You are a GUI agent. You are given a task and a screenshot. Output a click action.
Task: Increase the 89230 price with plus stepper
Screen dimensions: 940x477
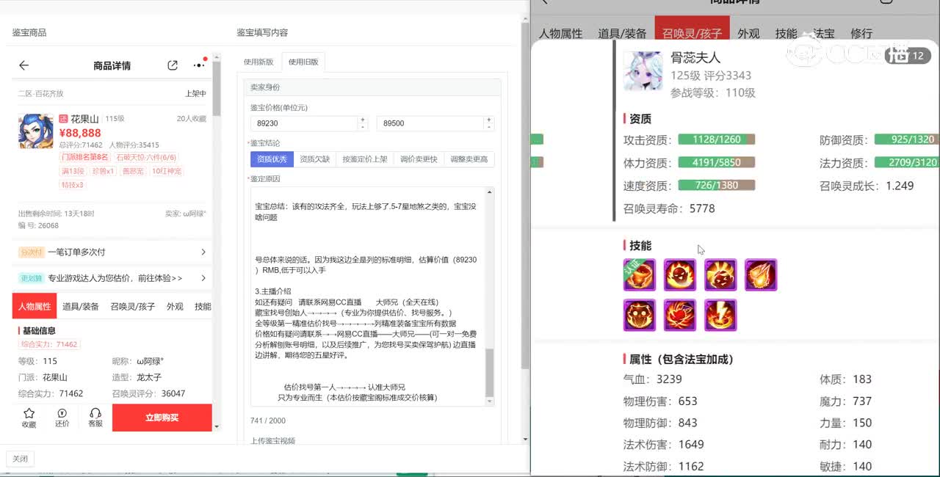[x=362, y=120]
